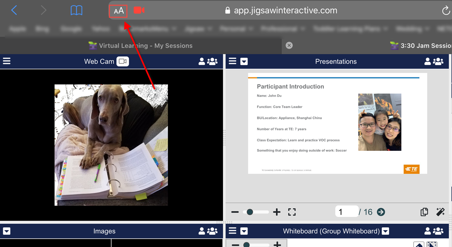
Task: Expand the Presentations panel dropdown arrow
Action: tap(244, 61)
